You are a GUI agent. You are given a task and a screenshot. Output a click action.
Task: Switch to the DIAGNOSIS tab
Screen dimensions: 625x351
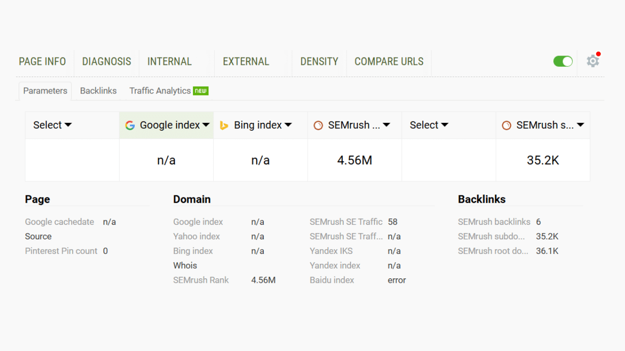(x=106, y=61)
